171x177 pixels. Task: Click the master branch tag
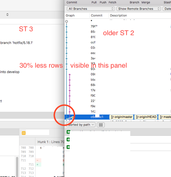point(165,117)
